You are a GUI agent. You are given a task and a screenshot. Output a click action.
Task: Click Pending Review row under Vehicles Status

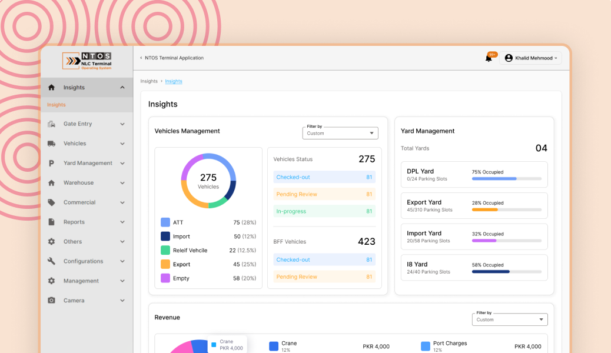tap(324, 194)
